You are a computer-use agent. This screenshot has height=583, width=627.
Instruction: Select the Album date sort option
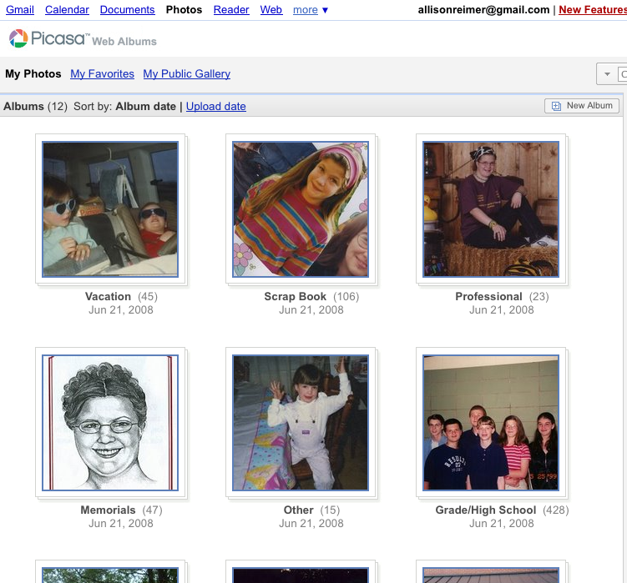[x=145, y=106]
